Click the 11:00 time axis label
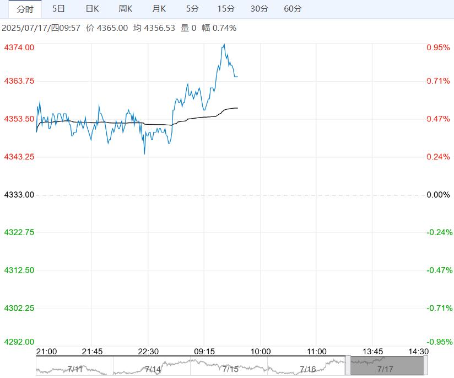 tap(317, 352)
